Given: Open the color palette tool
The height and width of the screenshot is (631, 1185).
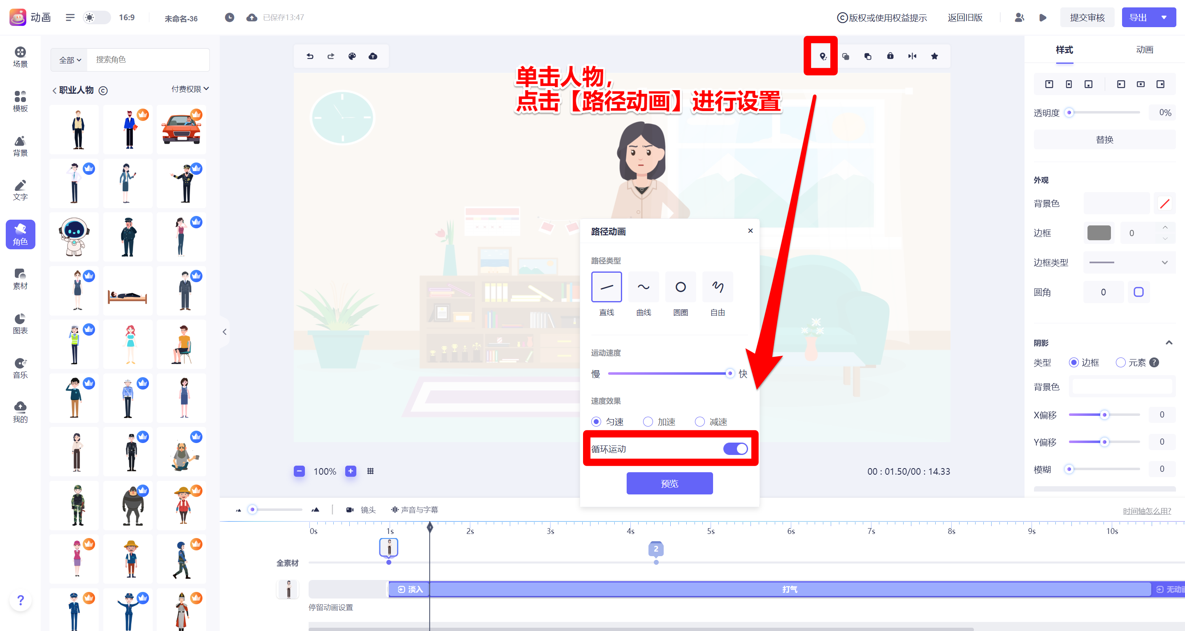Looking at the screenshot, I should pos(352,56).
